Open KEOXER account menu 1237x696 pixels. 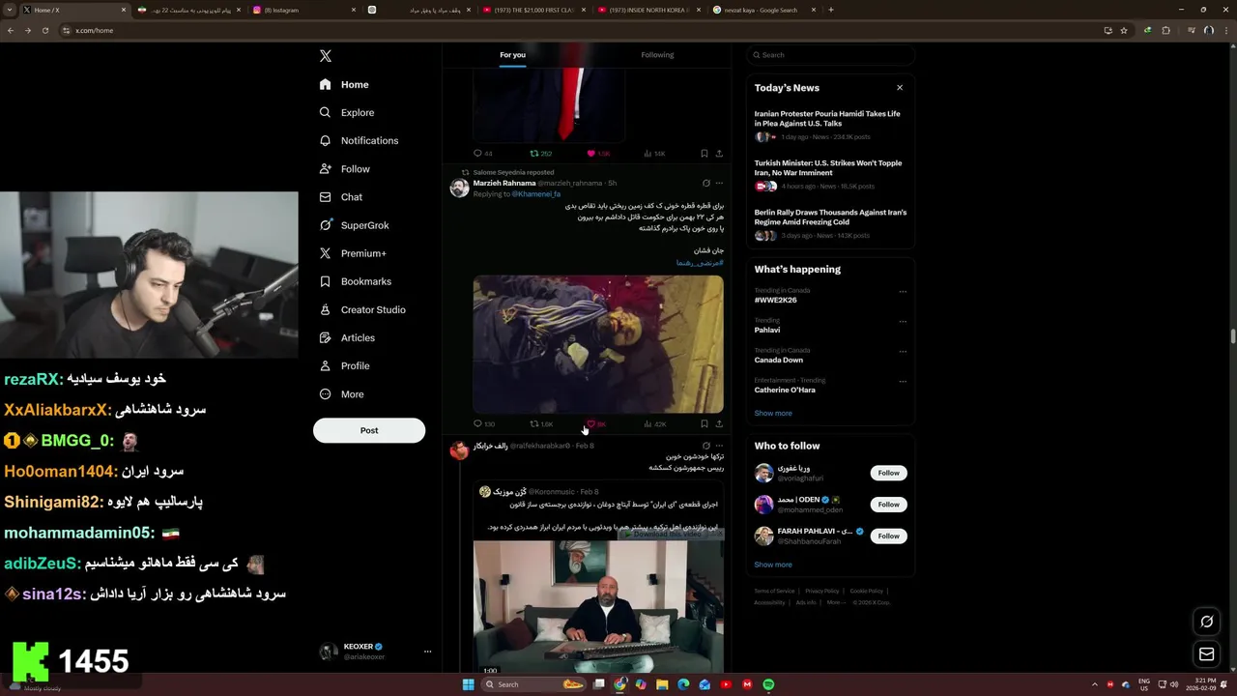point(377,652)
